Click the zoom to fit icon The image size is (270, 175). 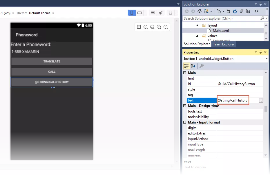(152, 27)
